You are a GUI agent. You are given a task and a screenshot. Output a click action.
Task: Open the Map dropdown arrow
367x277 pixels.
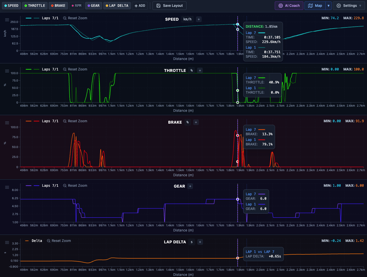pos(328,5)
